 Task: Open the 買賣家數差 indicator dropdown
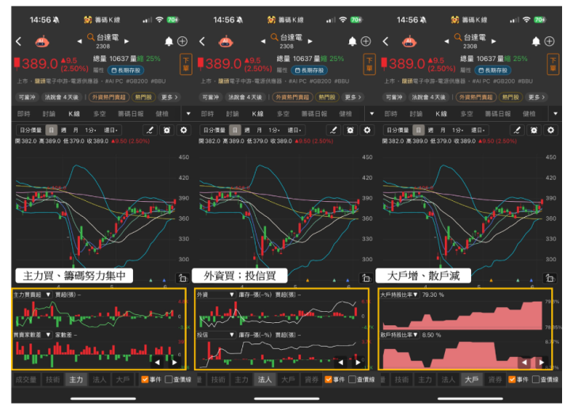[32, 335]
